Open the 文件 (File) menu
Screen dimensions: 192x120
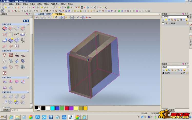4,4
